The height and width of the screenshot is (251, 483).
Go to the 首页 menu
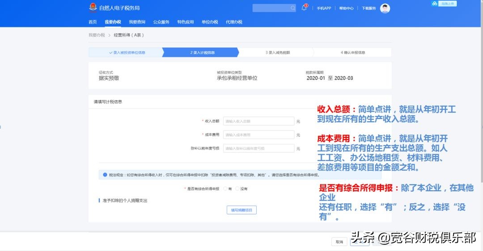click(93, 22)
